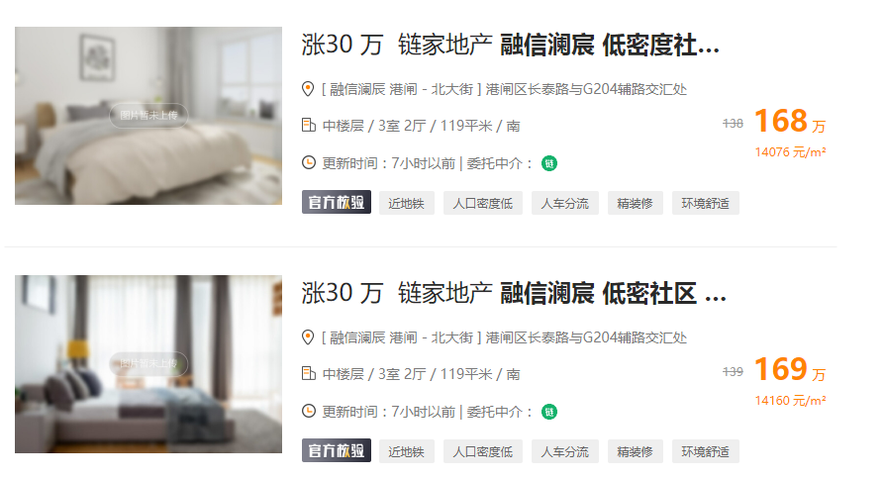This screenshot has height=479, width=885.
Task: Click floor plan icon in first listing
Action: point(308,125)
